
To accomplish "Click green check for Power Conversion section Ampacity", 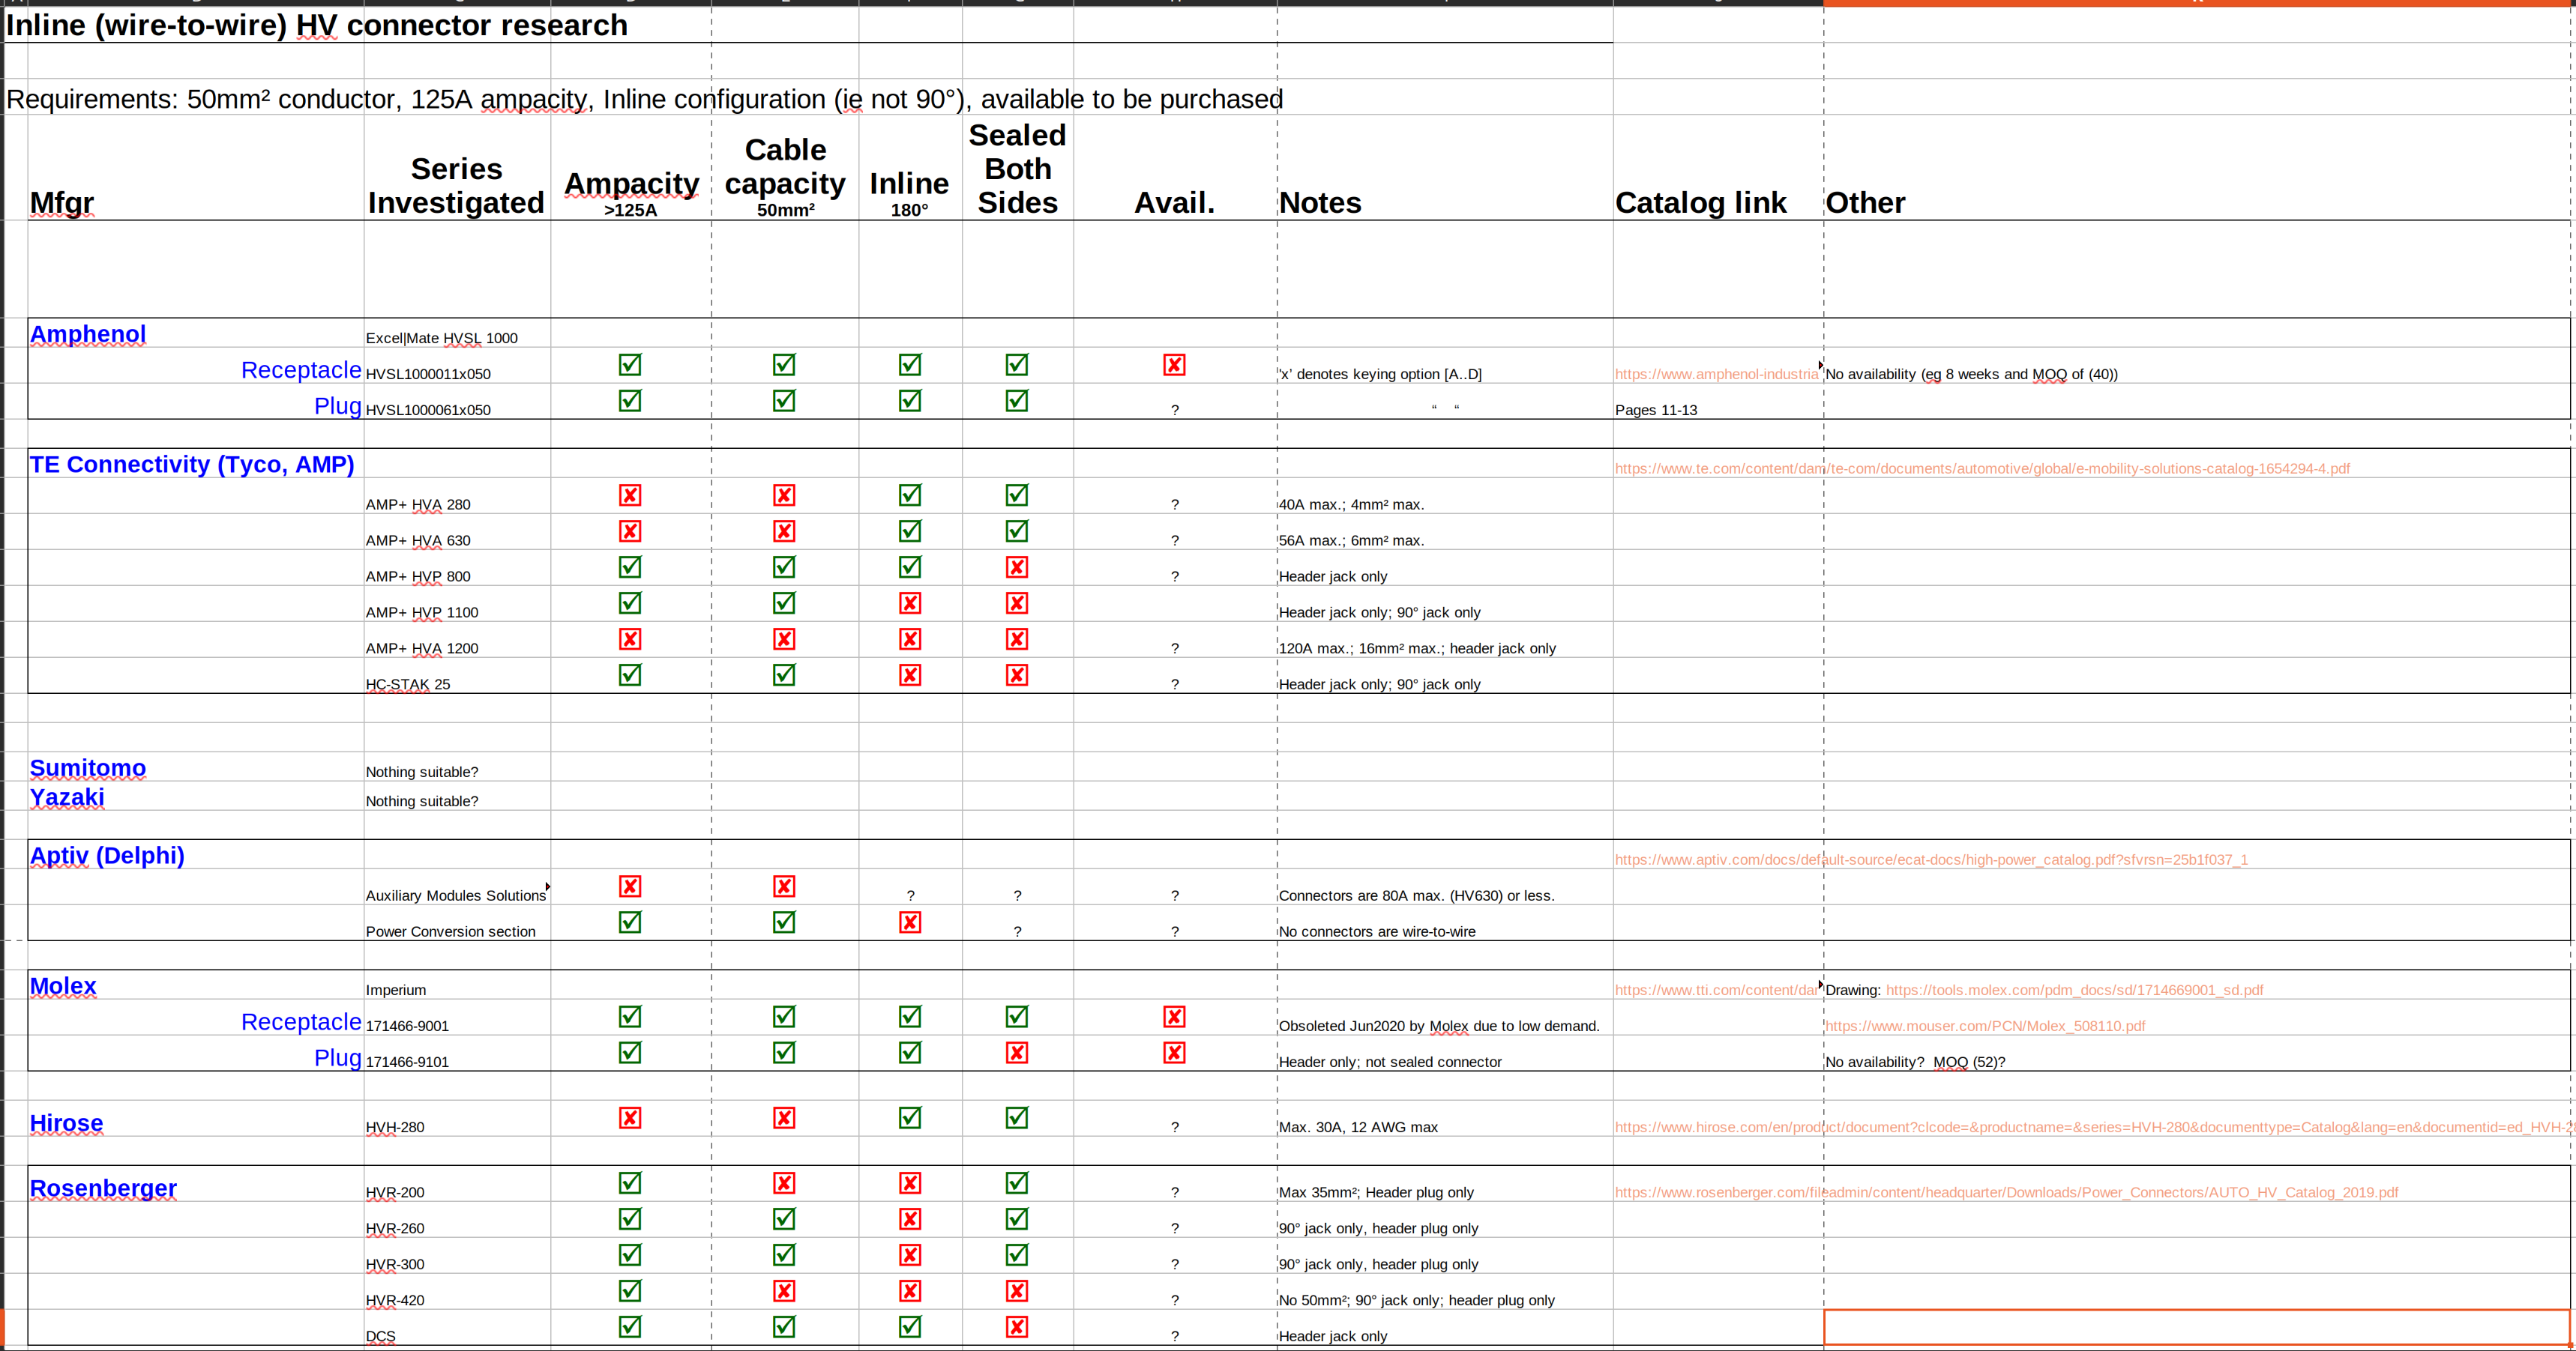I will [x=630, y=922].
